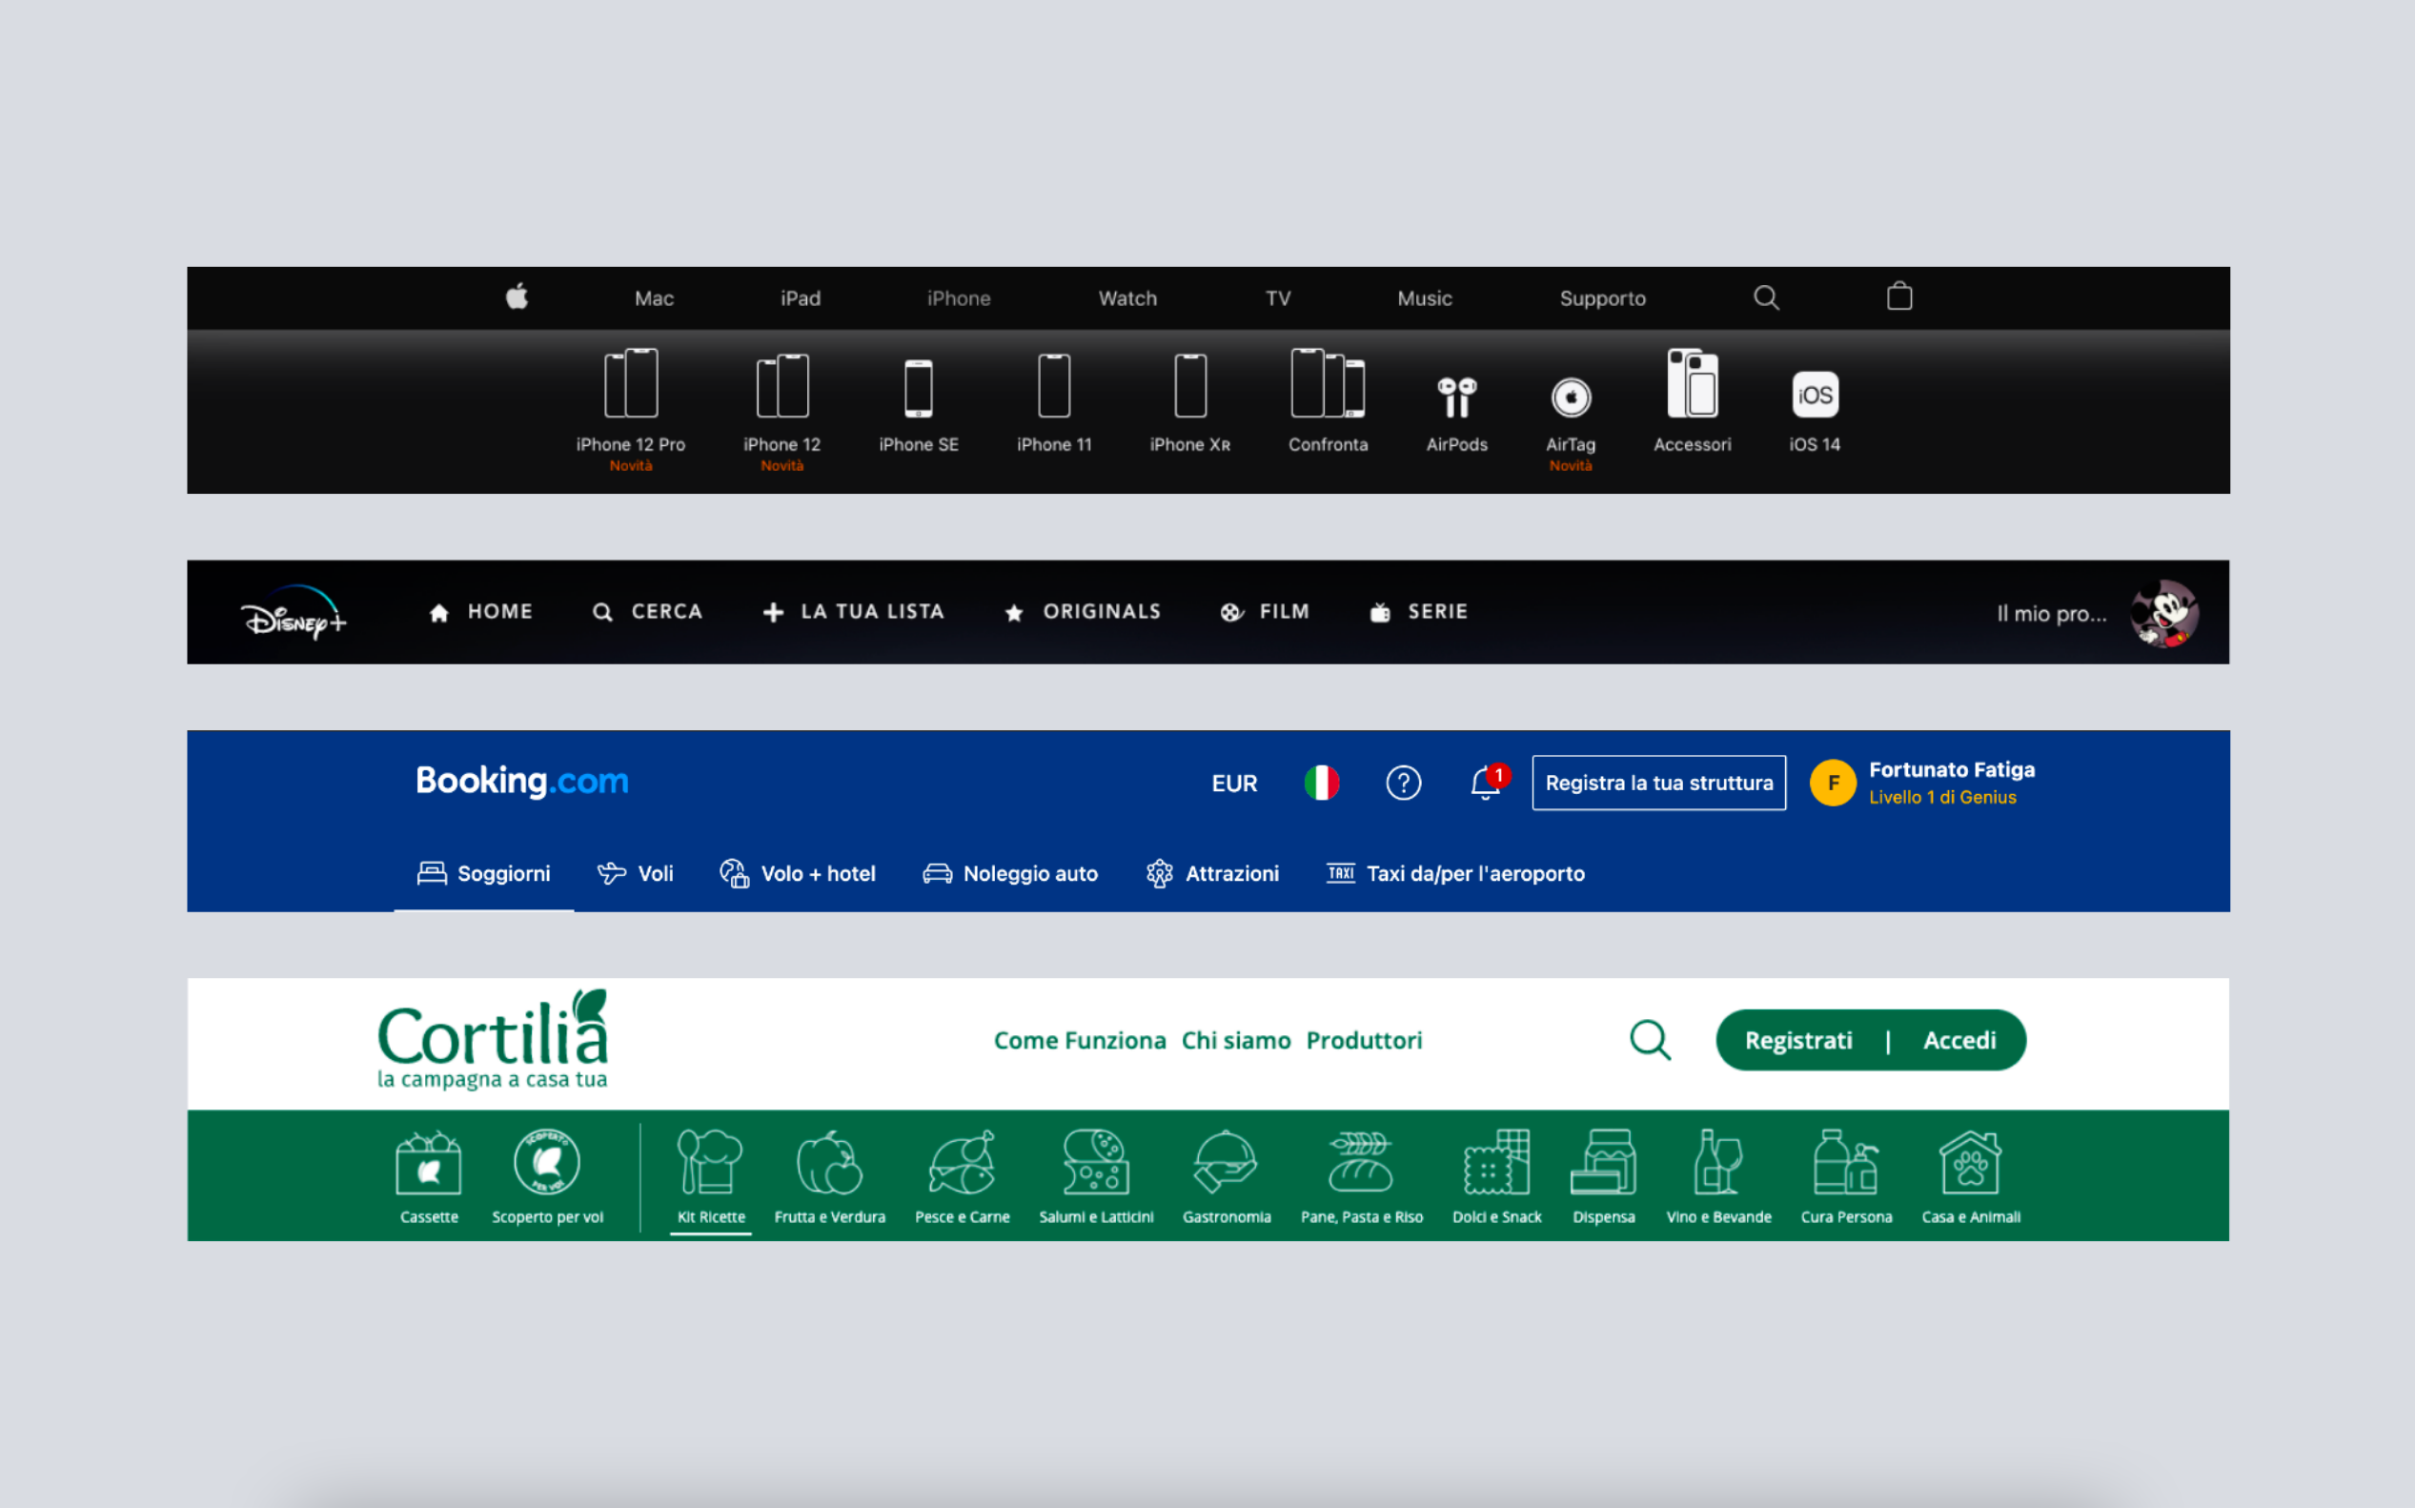Viewport: 2415px width, 1508px height.
Task: Open the Chi siamo link
Action: (1236, 1040)
